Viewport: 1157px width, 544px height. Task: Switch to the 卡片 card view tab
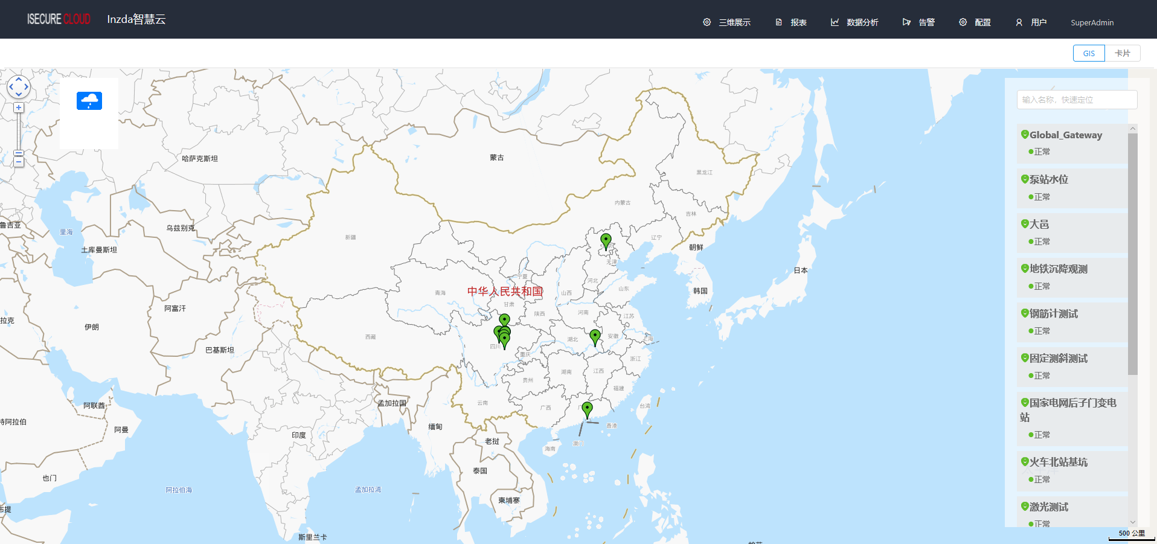[x=1122, y=53]
